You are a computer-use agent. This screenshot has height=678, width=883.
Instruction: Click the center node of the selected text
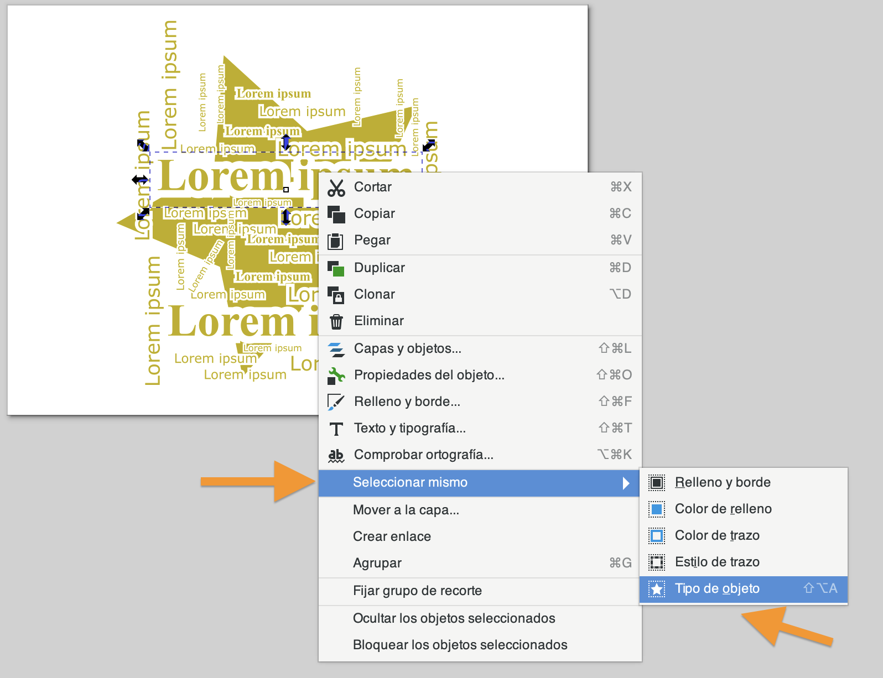coord(286,190)
